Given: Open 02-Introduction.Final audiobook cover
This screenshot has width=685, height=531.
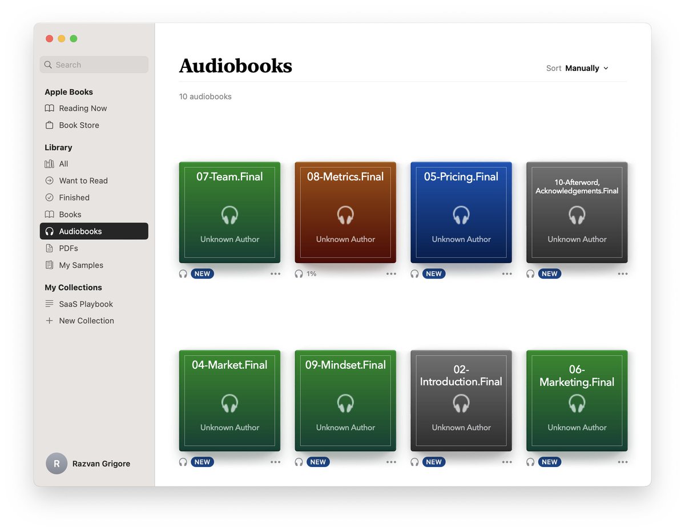Looking at the screenshot, I should point(461,401).
